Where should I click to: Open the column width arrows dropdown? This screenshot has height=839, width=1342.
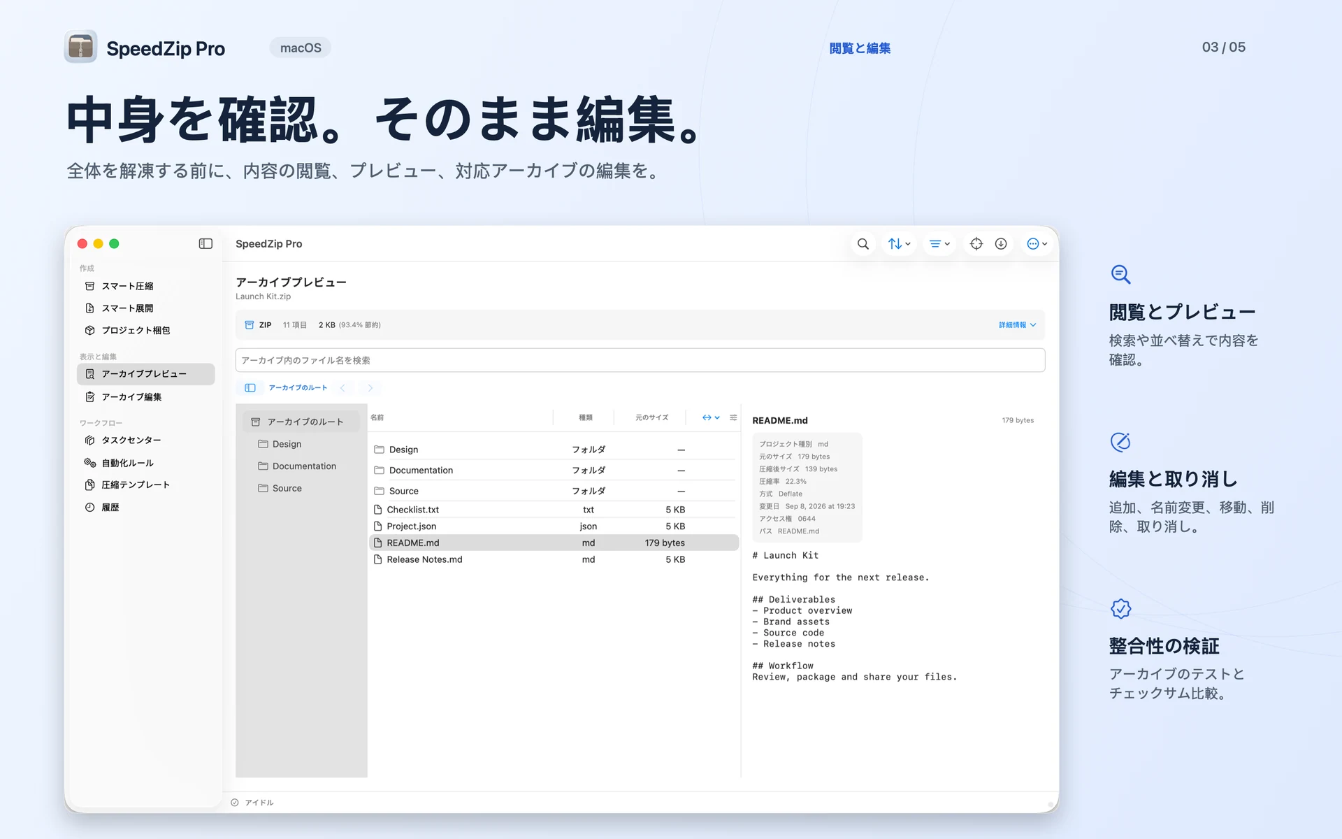(711, 417)
